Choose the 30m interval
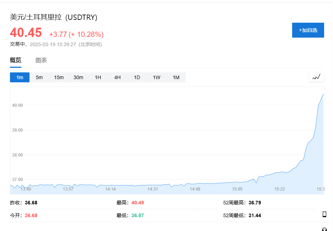 (x=79, y=77)
